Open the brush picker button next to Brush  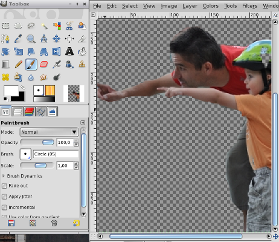click(25, 154)
